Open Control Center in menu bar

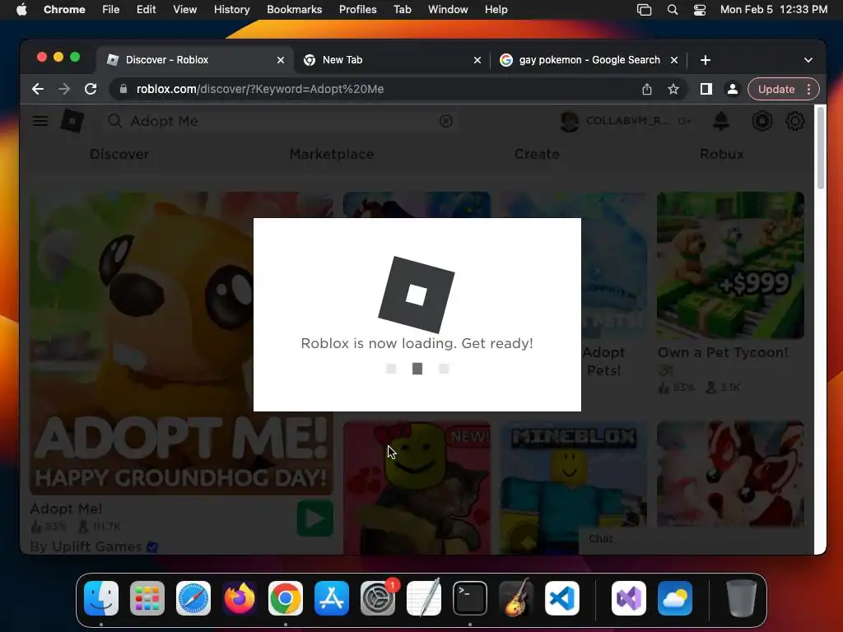point(700,10)
